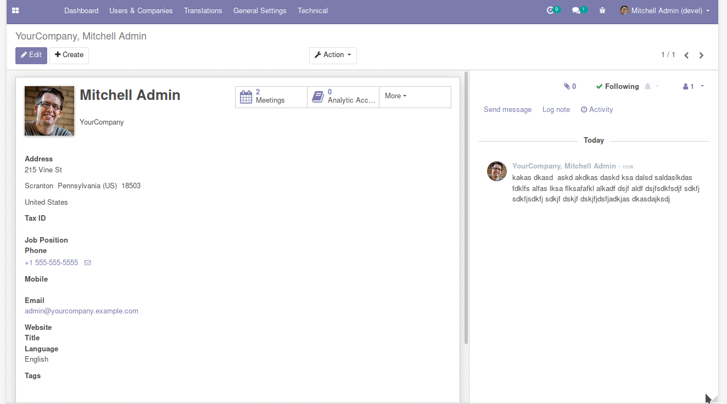This screenshot has width=727, height=404.
Task: Expand the More stat buttons dropdown
Action: point(395,96)
